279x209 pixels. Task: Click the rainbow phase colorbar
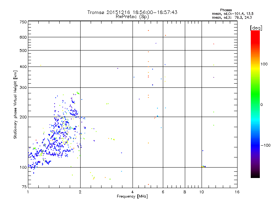(255, 104)
